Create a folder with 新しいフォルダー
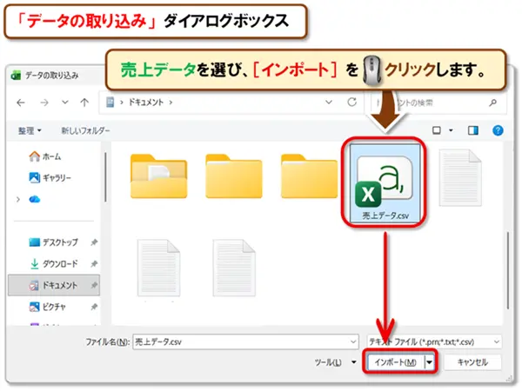The image size is (522, 391). coord(85,130)
